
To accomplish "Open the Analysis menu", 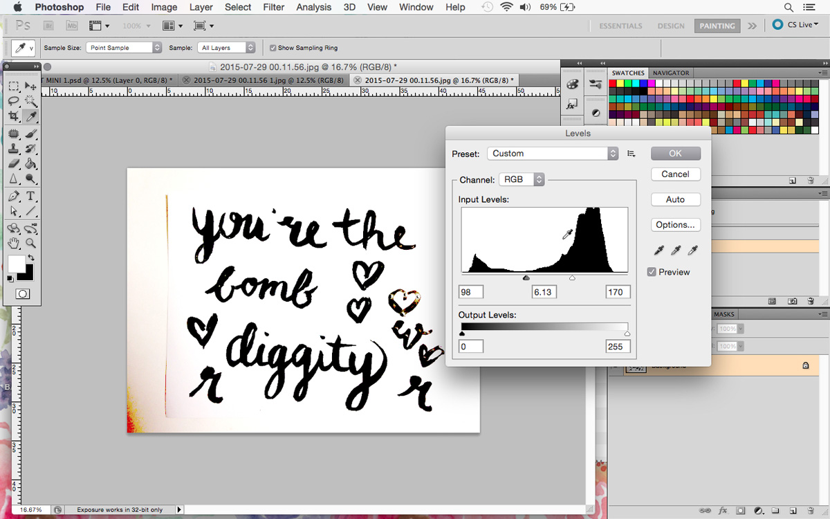I will click(x=314, y=7).
